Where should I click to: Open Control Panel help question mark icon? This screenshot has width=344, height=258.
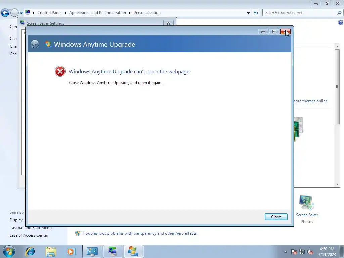click(341, 23)
